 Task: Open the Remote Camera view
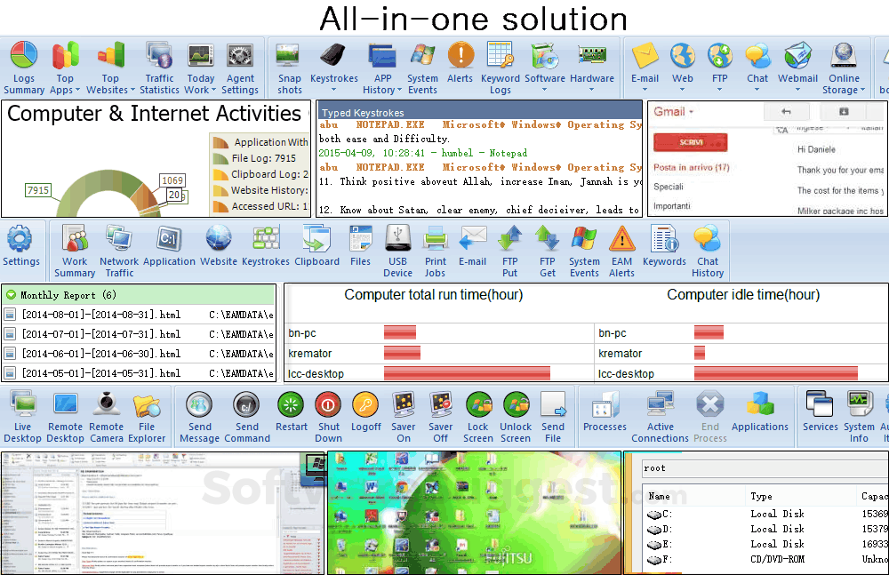coord(106,413)
